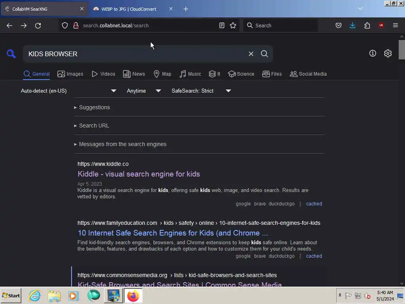Open cached version of Kiddle result

pyautogui.click(x=314, y=204)
